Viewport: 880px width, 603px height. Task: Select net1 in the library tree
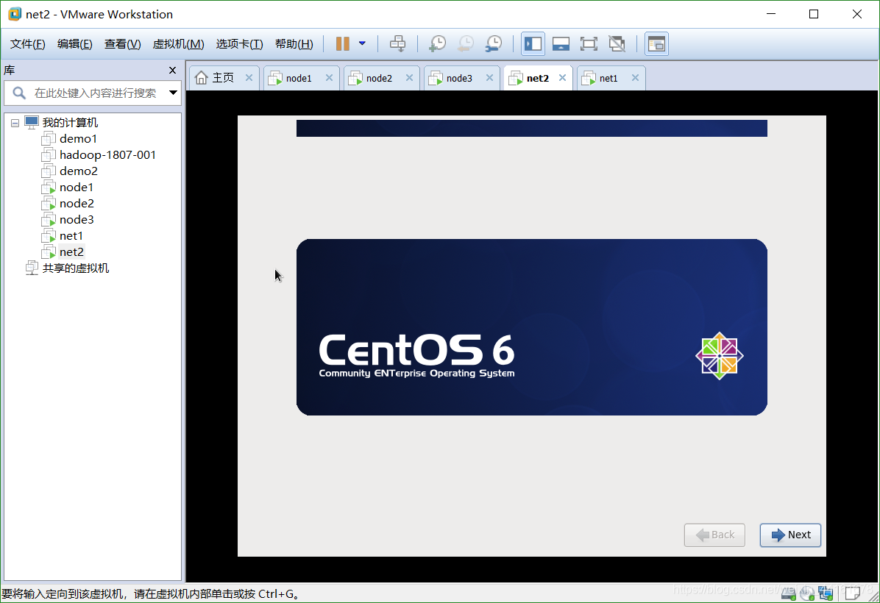pos(71,236)
